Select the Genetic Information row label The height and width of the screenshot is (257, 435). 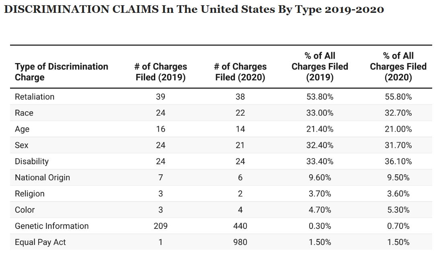(51, 226)
